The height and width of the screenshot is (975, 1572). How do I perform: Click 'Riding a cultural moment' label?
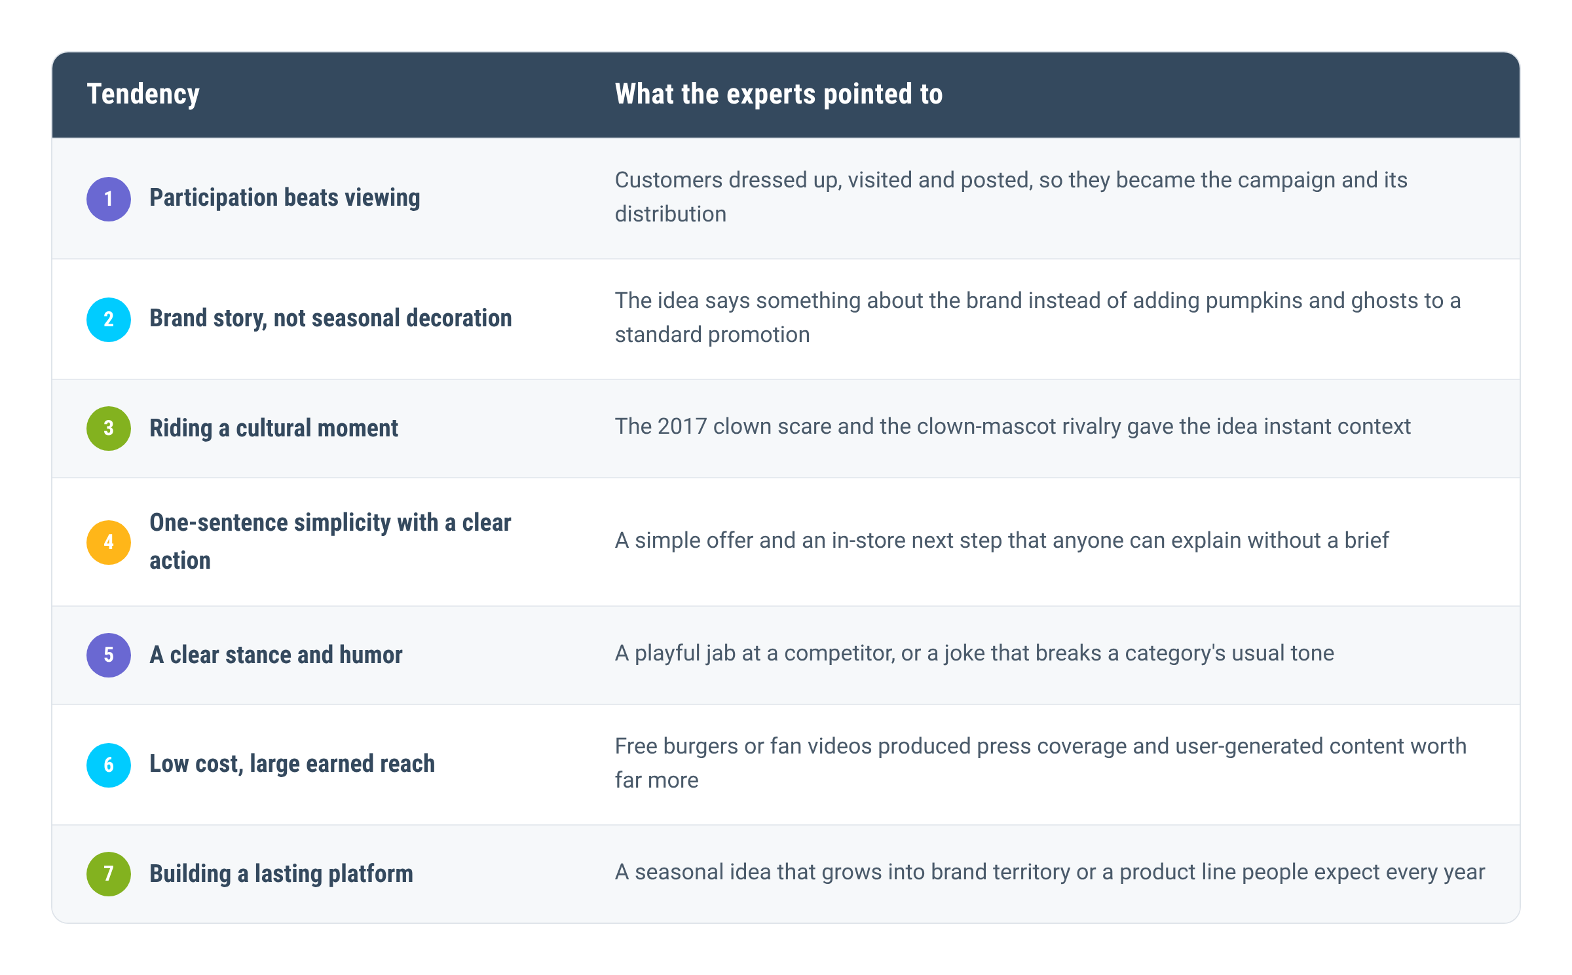(x=273, y=428)
